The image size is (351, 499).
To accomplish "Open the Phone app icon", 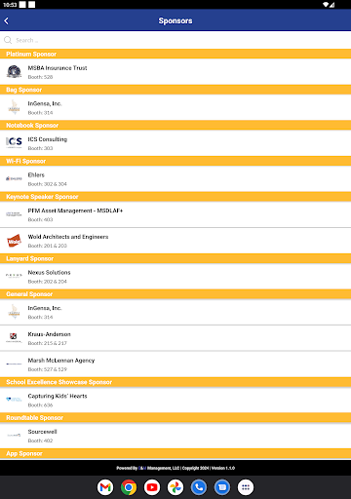I will pos(199,487).
